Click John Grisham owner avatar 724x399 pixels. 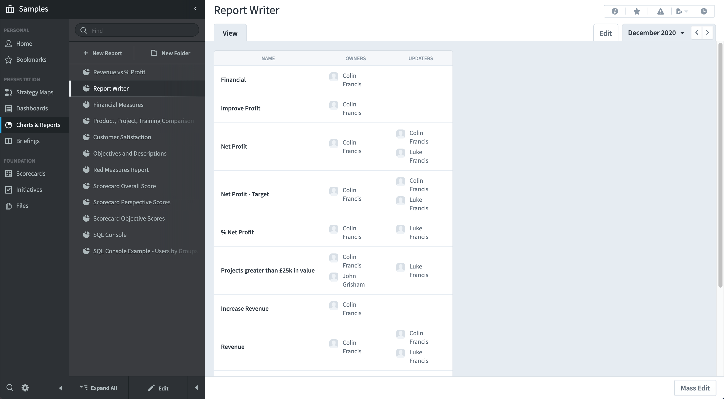pyautogui.click(x=334, y=277)
